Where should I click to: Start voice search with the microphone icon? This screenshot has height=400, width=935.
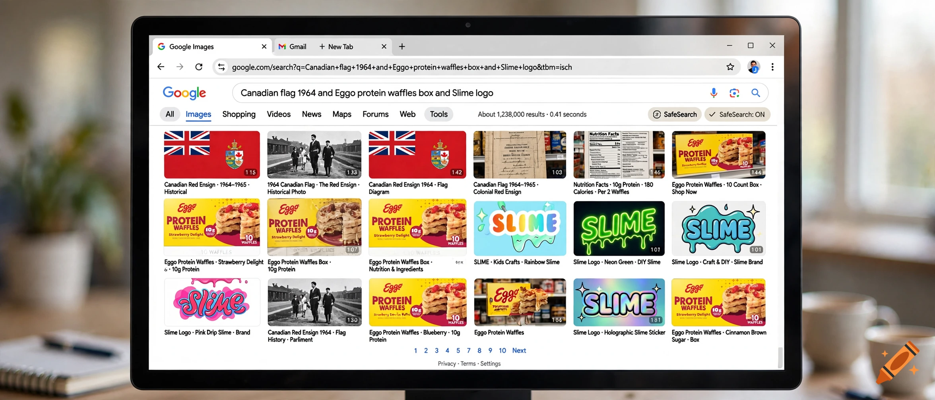click(x=714, y=93)
